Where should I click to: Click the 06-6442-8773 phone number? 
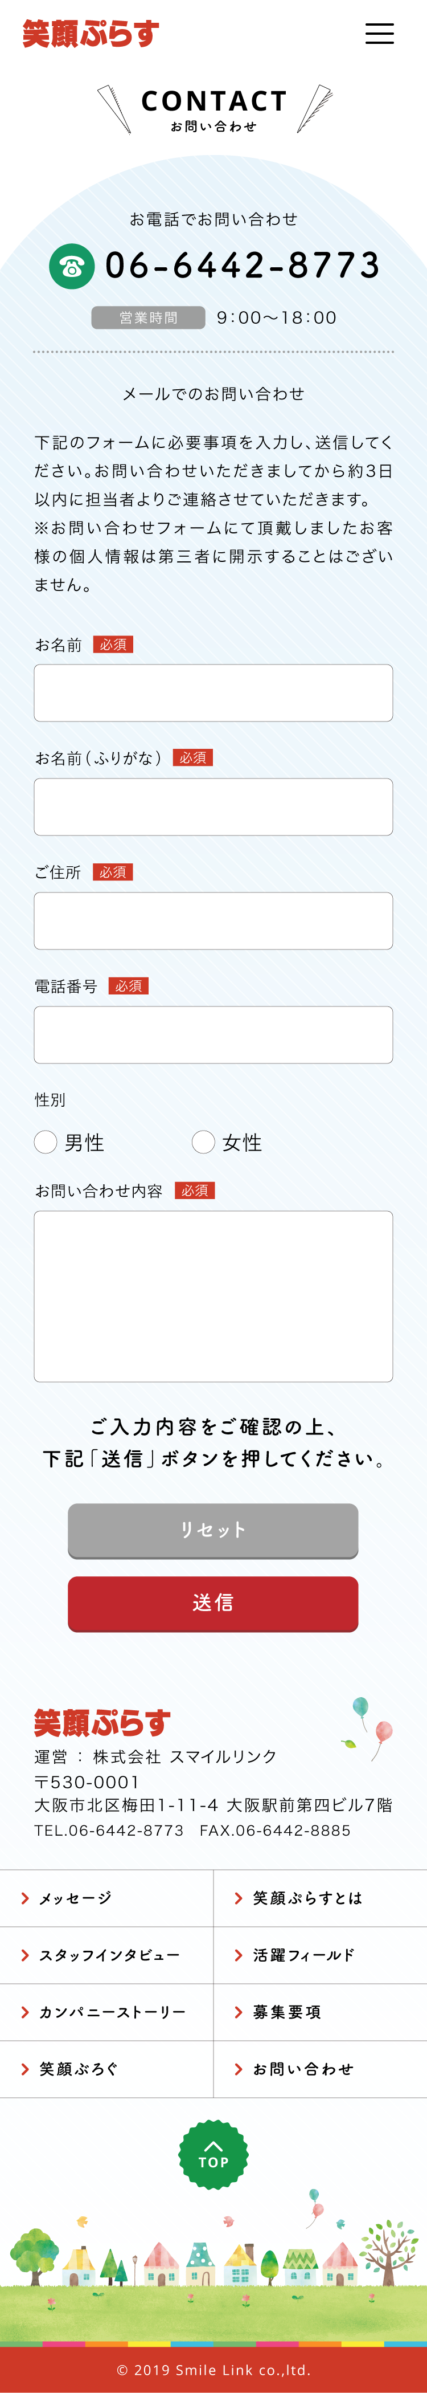pyautogui.click(x=243, y=266)
